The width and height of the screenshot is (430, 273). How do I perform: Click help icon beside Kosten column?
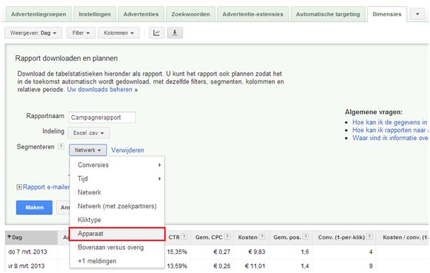pos(262,236)
